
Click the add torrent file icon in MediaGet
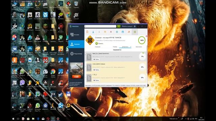pyautogui.click(x=87, y=32)
